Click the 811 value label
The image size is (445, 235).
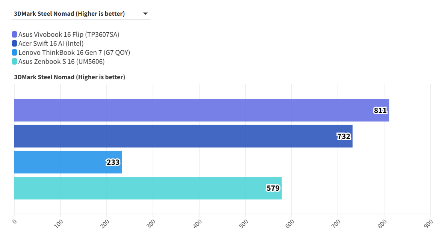click(x=380, y=110)
